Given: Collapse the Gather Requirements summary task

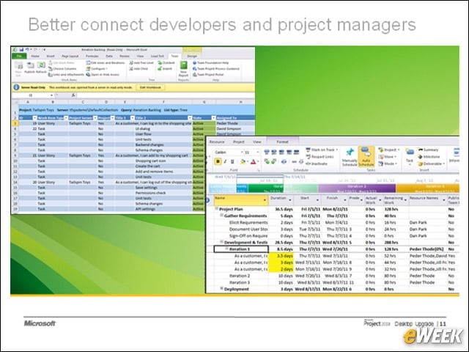Looking at the screenshot, I should (221, 215).
